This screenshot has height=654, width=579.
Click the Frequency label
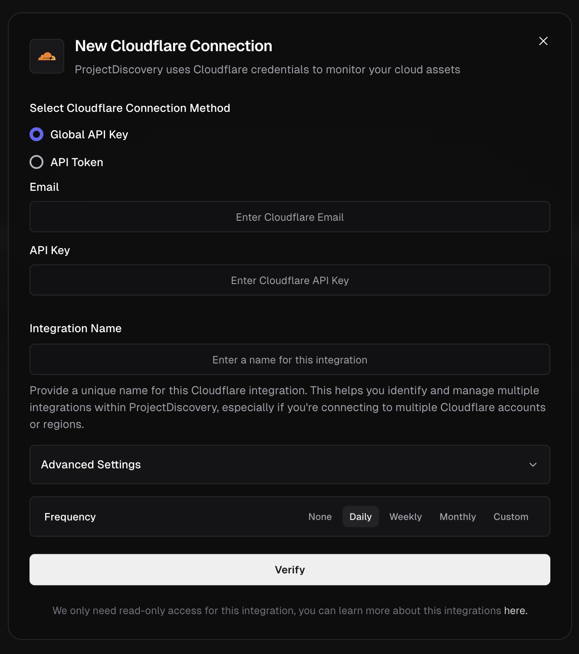[70, 517]
